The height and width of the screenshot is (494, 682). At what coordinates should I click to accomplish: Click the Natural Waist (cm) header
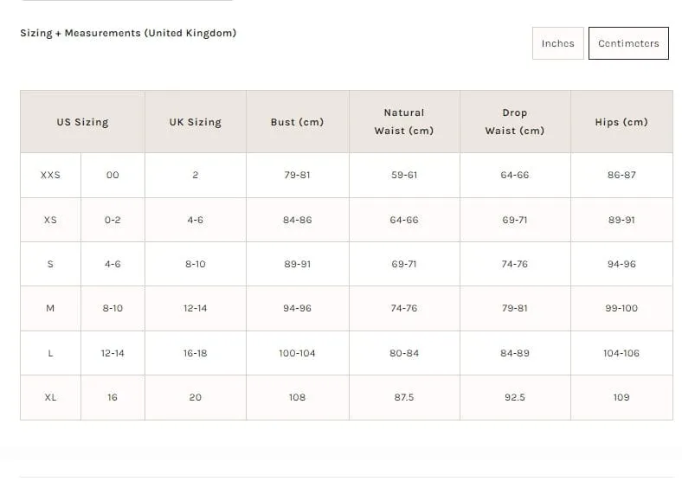click(404, 122)
